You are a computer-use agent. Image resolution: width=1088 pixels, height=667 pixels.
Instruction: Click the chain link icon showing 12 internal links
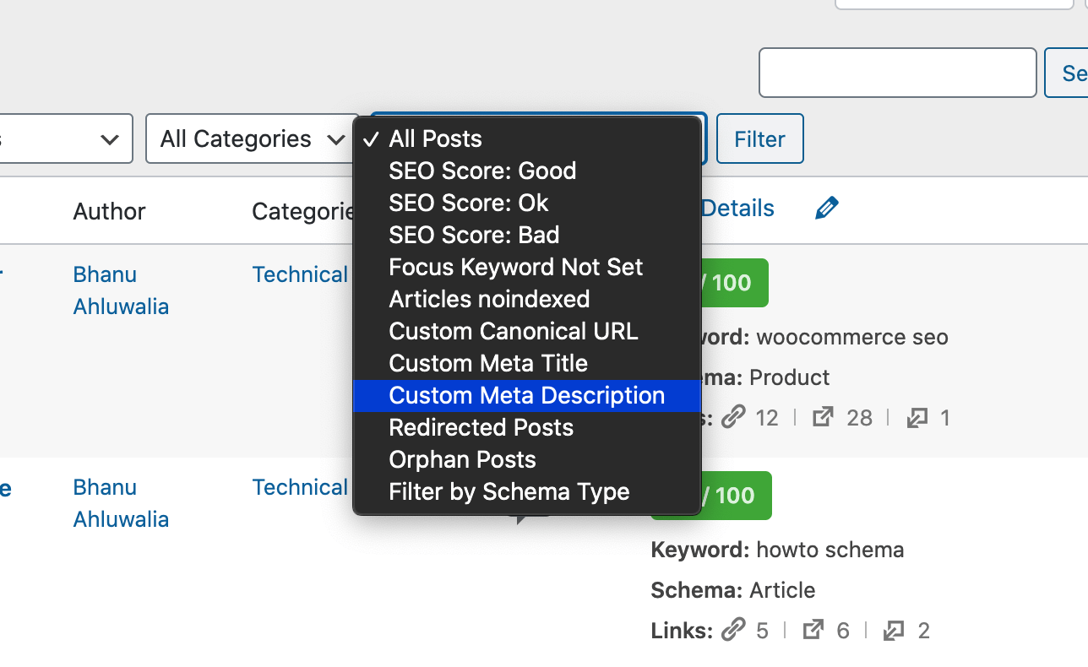coord(734,417)
